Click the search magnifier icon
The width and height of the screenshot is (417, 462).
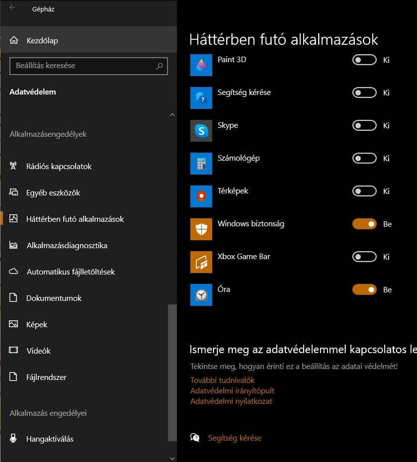click(x=160, y=66)
